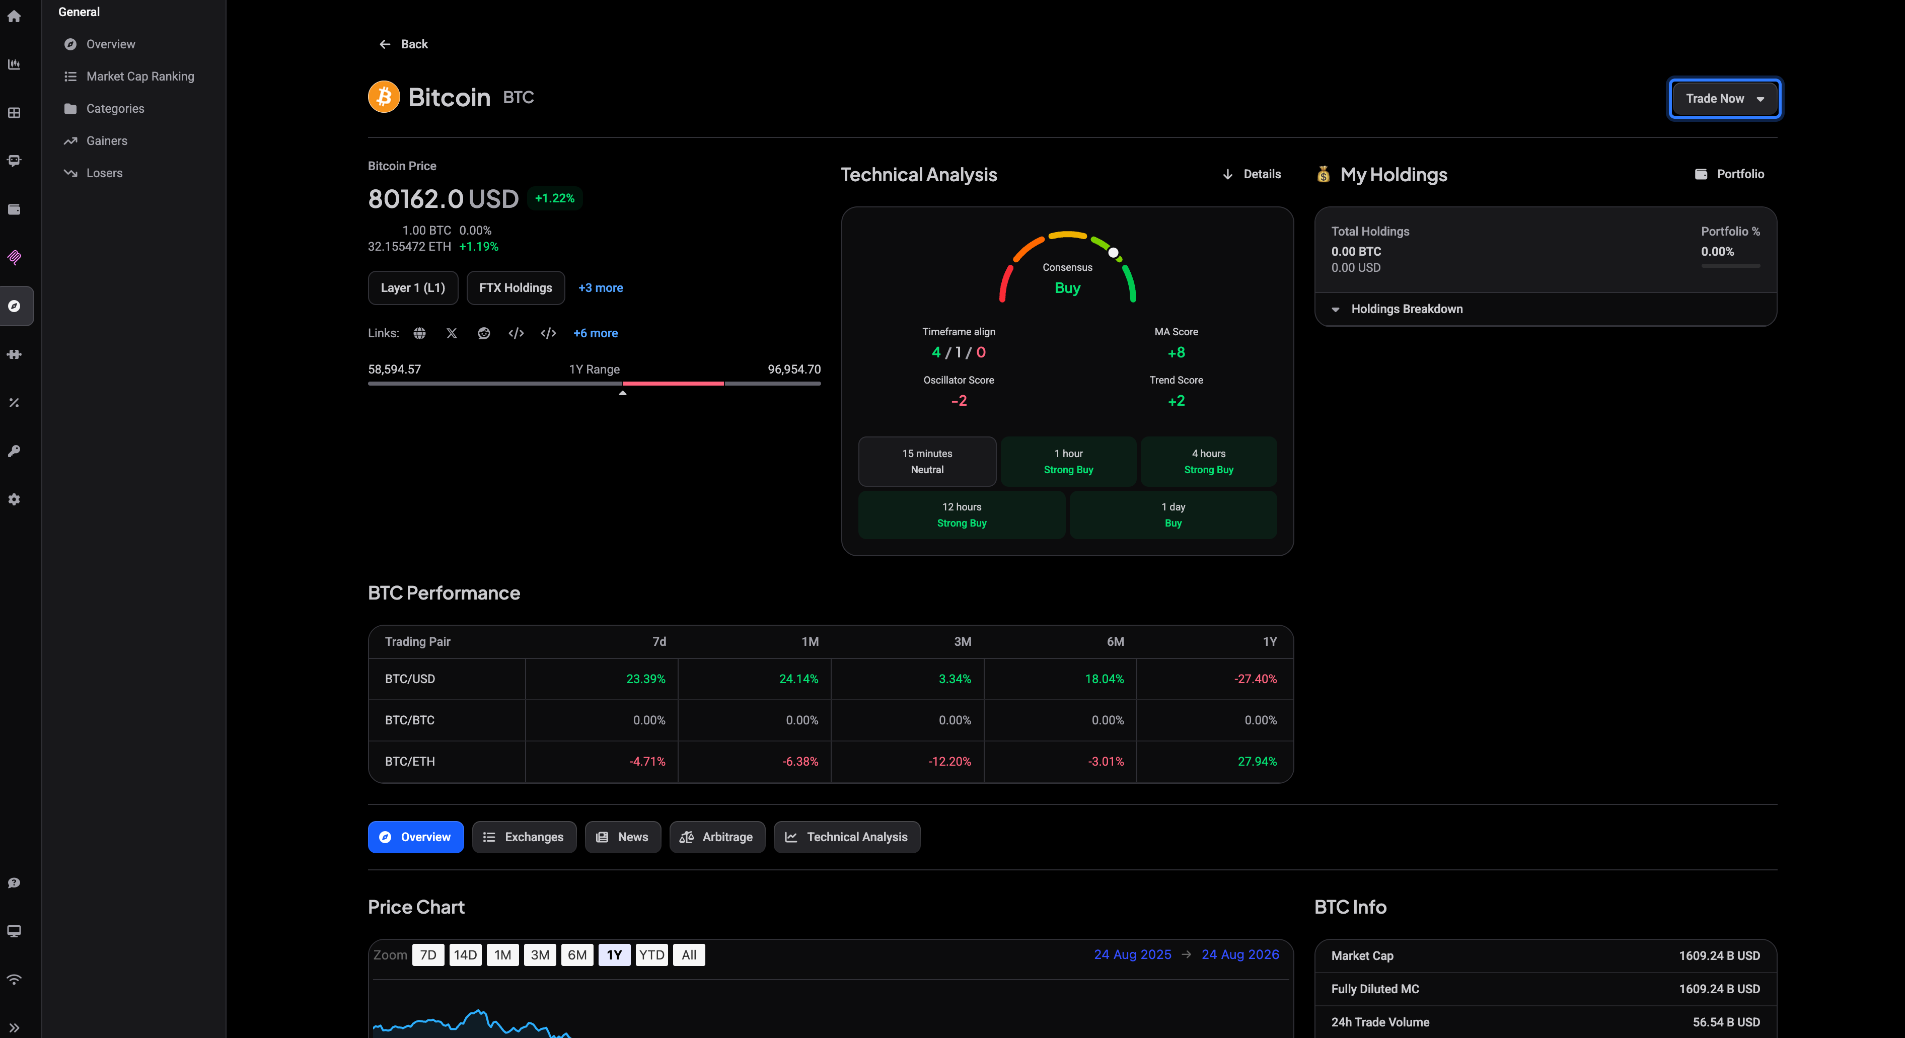Open the X (Twitter) link icon
This screenshot has width=1905, height=1038.
click(452, 333)
